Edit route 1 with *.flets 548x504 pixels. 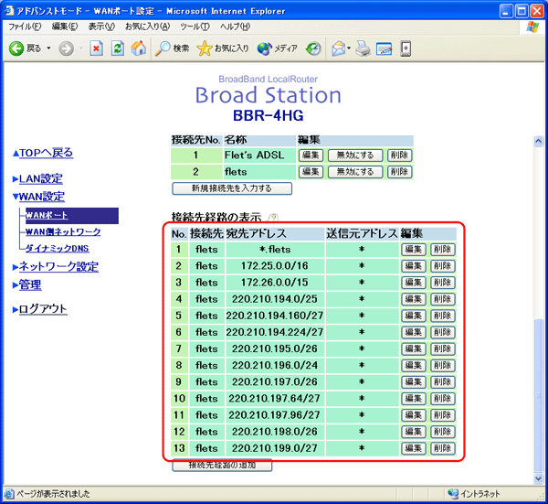[414, 250]
